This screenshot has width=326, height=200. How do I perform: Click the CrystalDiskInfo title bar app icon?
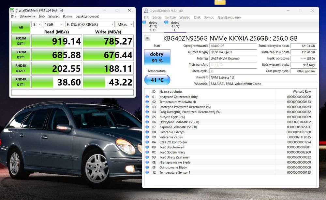coord(146,11)
